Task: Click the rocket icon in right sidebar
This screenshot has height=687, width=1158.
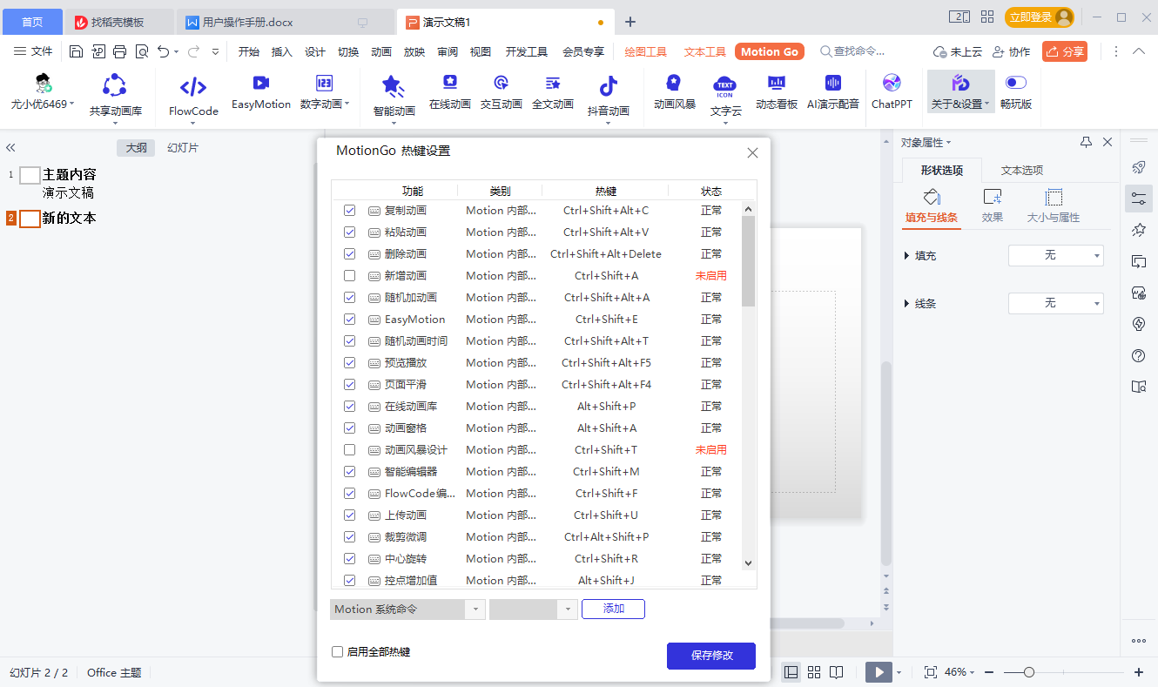Action: coord(1138,167)
